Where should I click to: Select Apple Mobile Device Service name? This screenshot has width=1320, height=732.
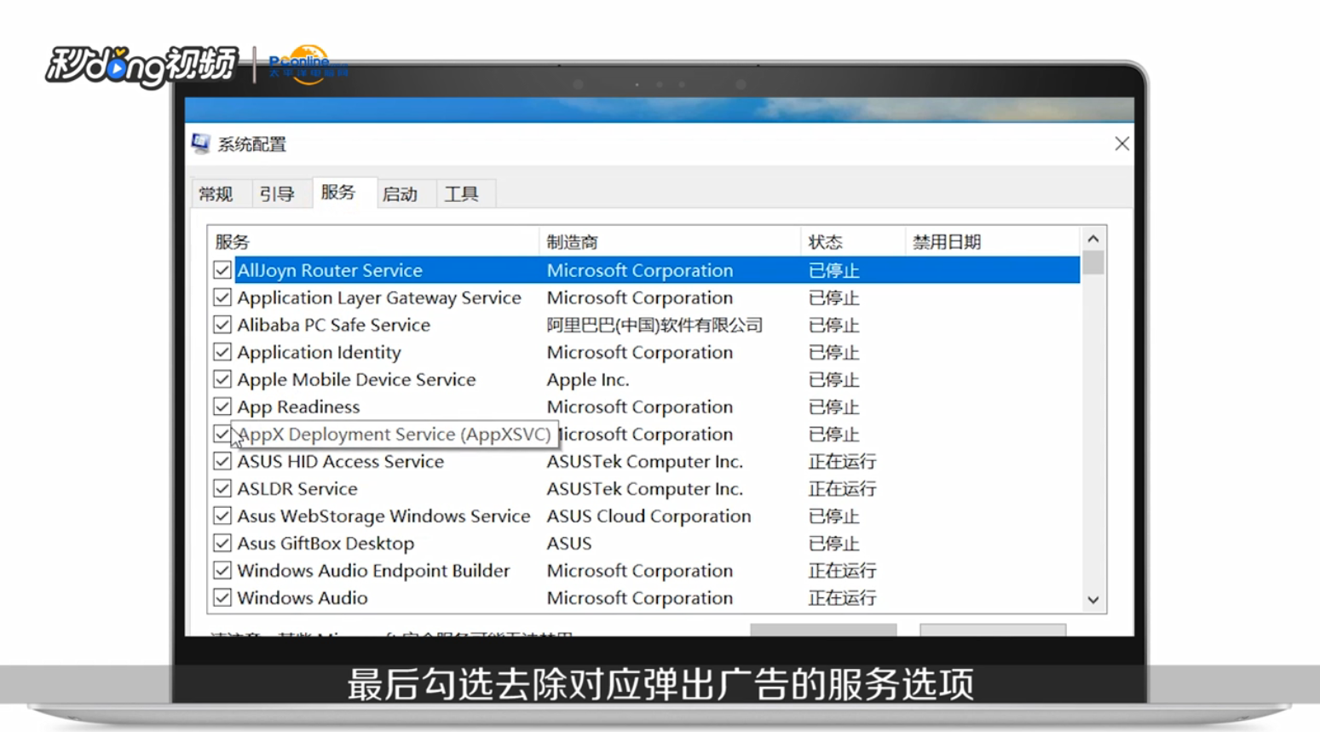coord(356,379)
